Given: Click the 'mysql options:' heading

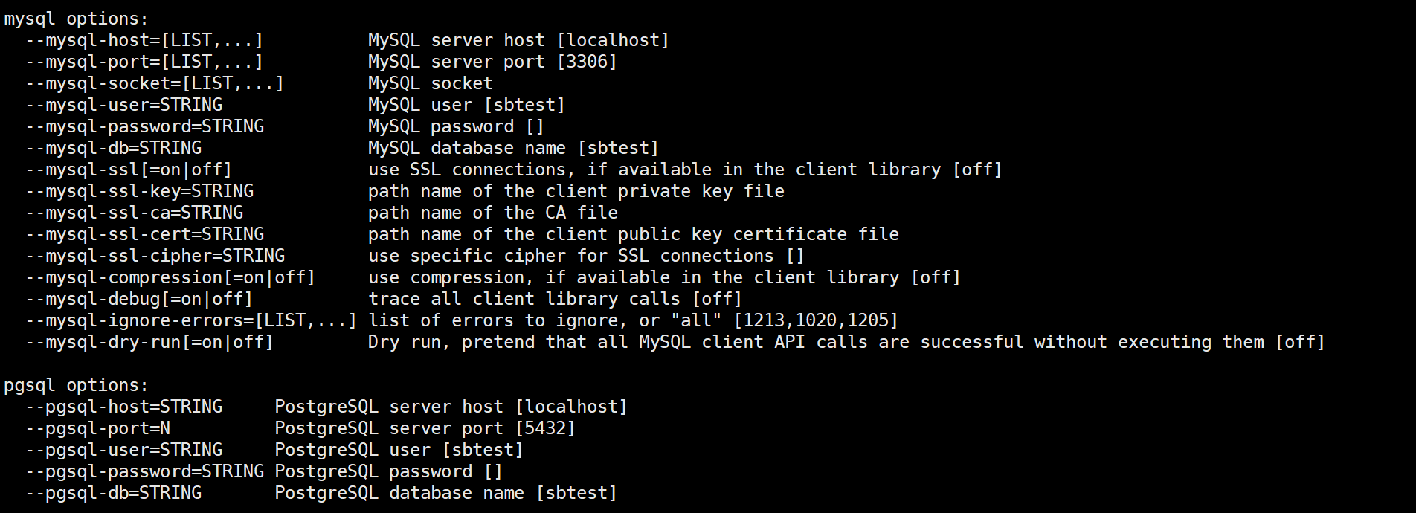Looking at the screenshot, I should (76, 19).
